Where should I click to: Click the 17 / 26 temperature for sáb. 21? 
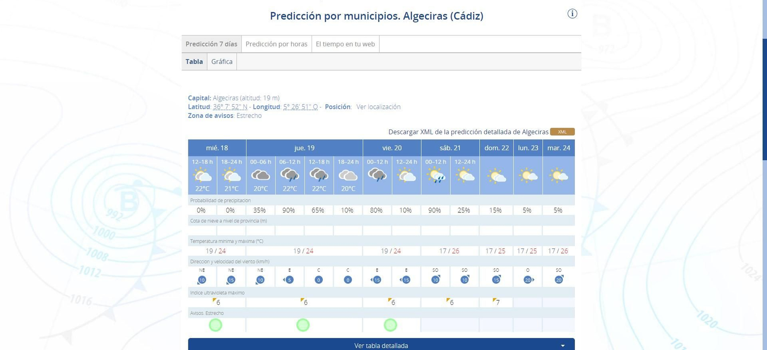tap(449, 251)
